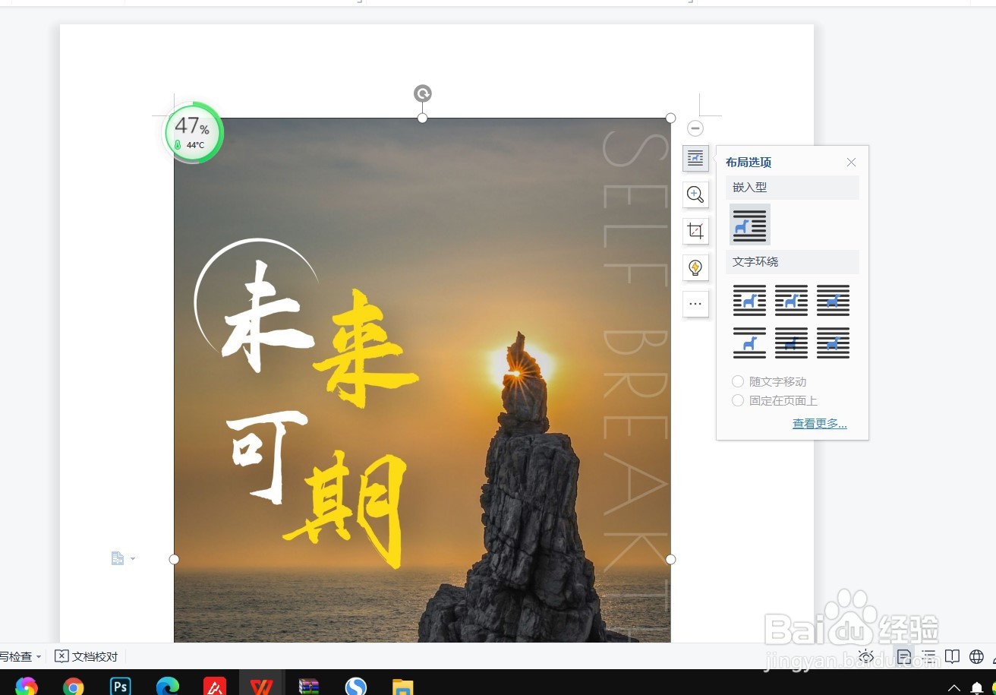This screenshot has width=996, height=695.
Task: Select the 固定在页面上 radio option
Action: (x=737, y=400)
